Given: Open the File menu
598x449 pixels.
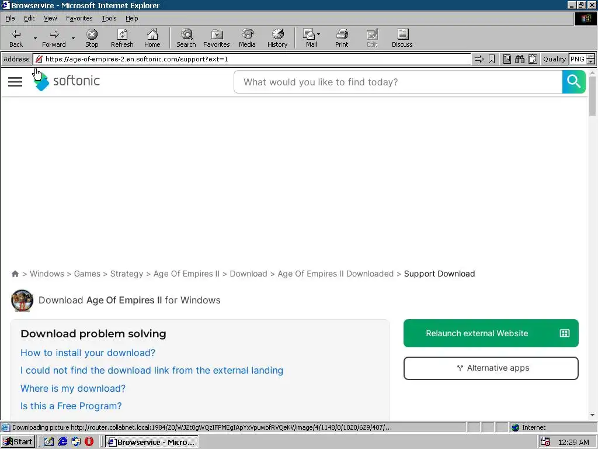Looking at the screenshot, I should click(x=10, y=18).
